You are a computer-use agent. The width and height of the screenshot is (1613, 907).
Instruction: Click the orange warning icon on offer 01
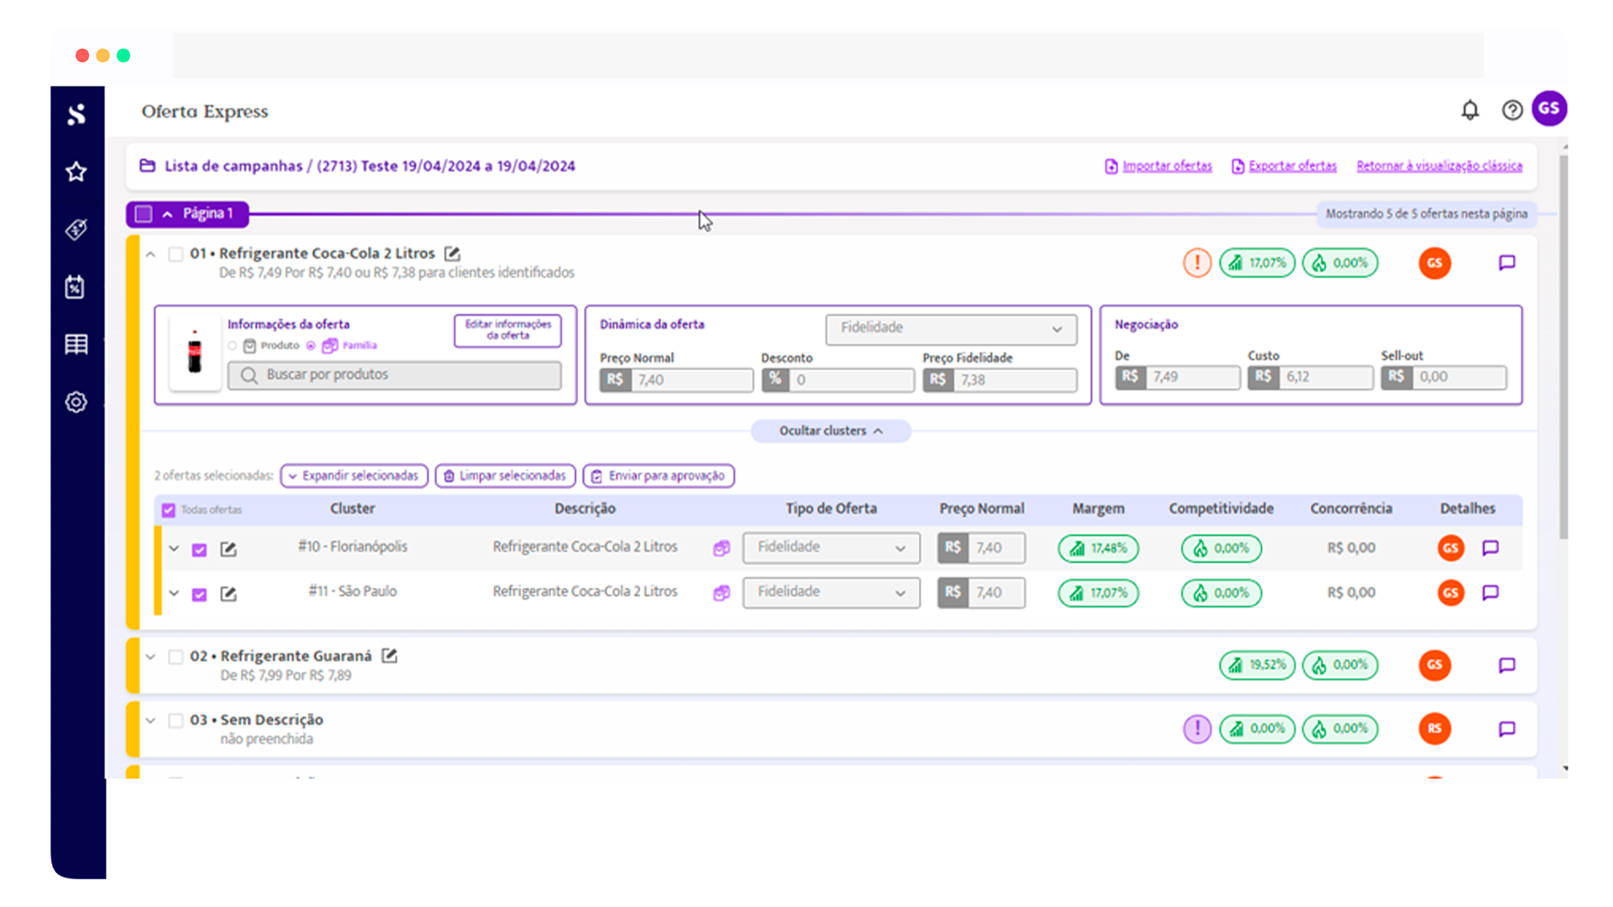coord(1197,263)
